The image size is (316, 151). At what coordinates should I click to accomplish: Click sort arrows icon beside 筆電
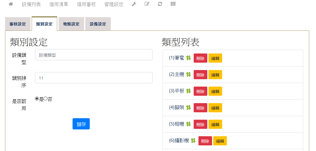(x=188, y=58)
